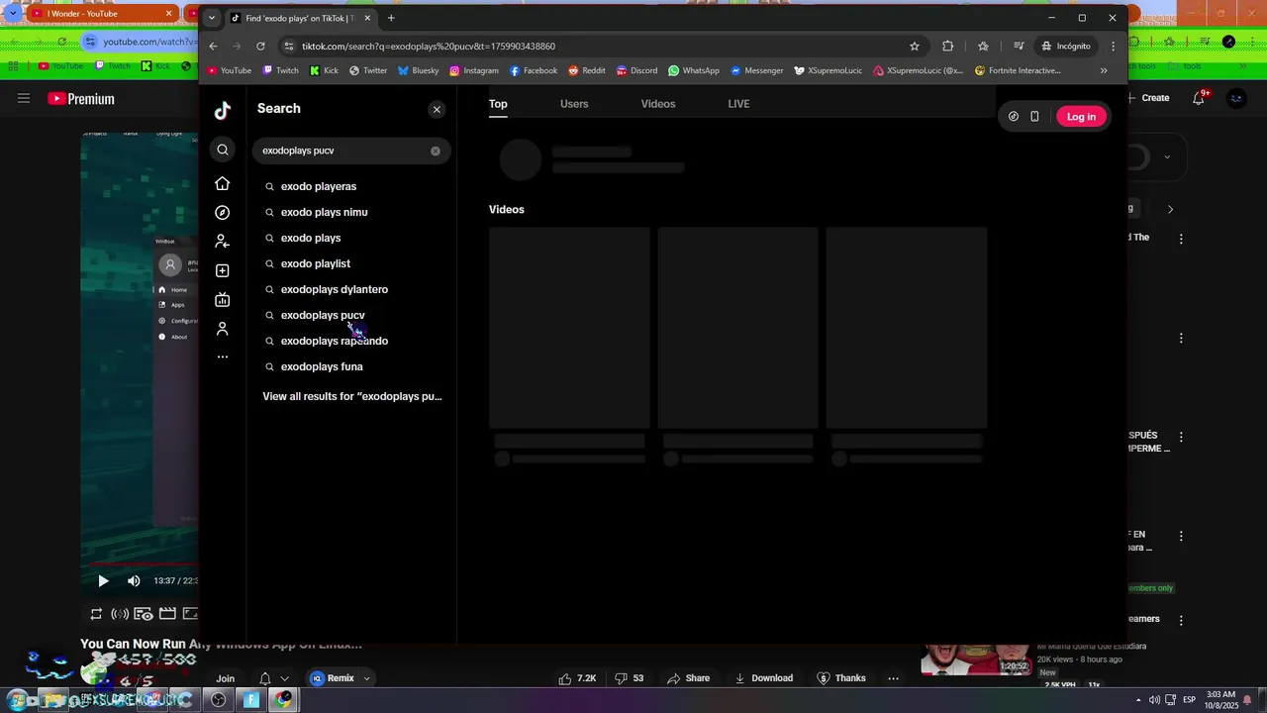
Task: Open the TikTok Profile icon
Action: pos(223,328)
